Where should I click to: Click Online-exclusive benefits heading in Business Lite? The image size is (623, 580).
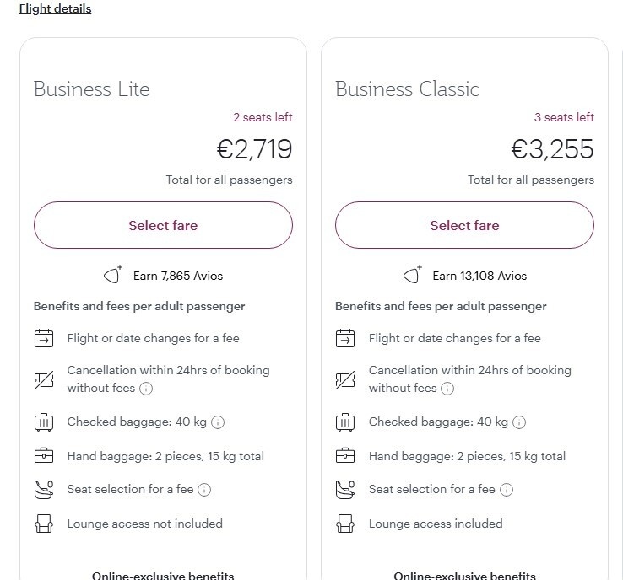coord(163,575)
